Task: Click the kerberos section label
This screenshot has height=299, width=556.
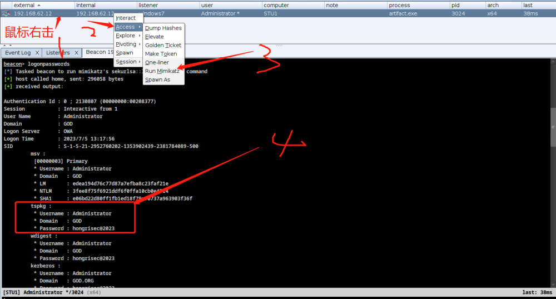Action: click(45, 266)
